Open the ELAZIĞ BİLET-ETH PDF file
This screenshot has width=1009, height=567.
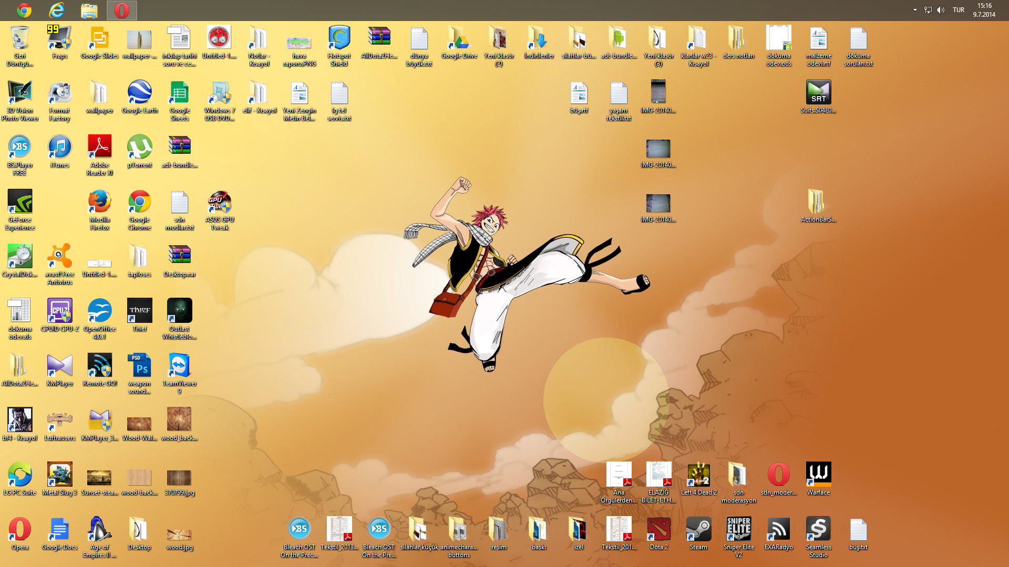(x=659, y=483)
